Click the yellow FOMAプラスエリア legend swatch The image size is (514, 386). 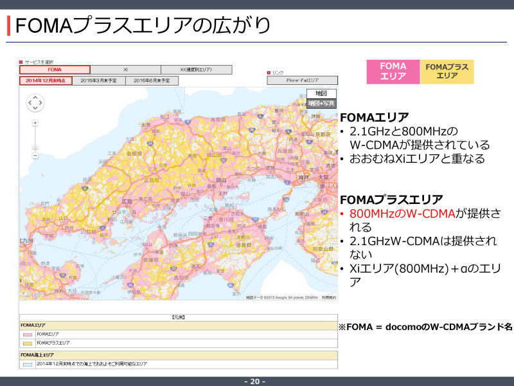point(28,344)
